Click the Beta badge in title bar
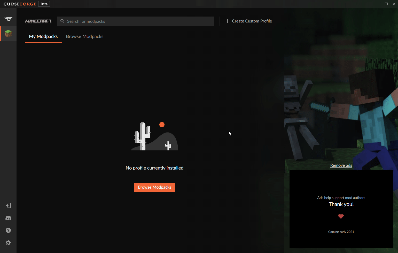This screenshot has height=253, width=398. point(44,4)
